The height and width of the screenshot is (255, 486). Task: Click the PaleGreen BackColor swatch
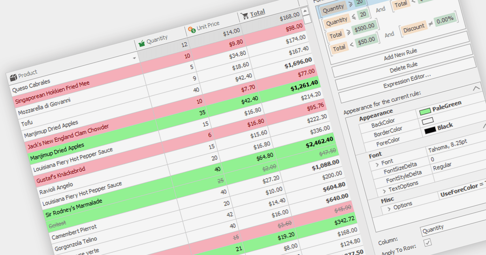(x=425, y=111)
